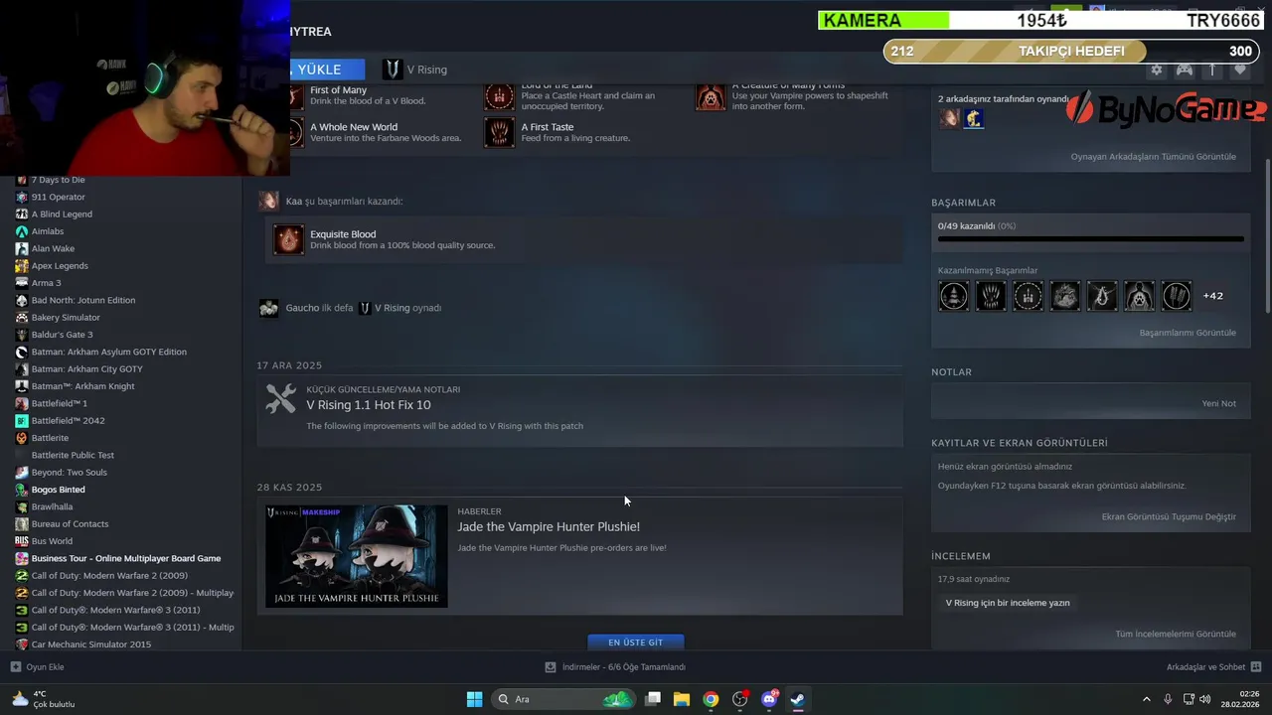Click the Bus World icon in library list
The width and height of the screenshot is (1272, 715).
coord(22,541)
